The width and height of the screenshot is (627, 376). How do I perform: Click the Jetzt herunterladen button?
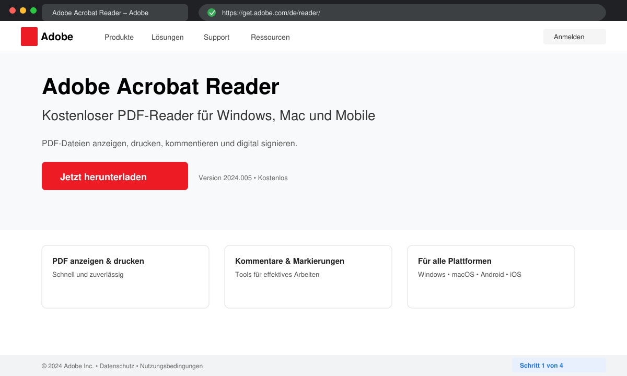[115, 176]
